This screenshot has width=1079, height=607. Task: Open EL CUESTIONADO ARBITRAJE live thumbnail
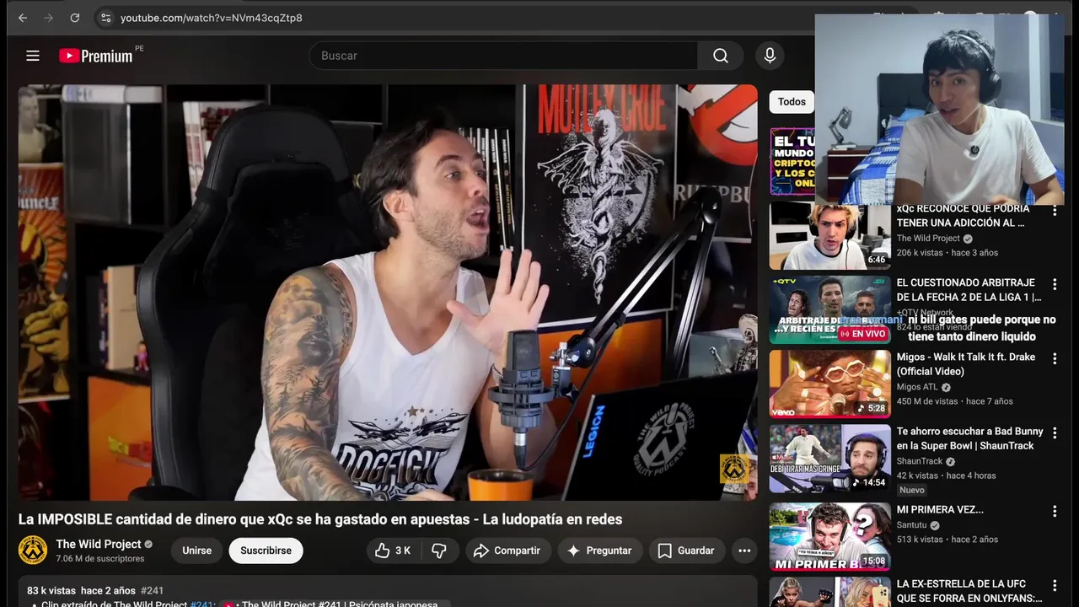(x=829, y=310)
